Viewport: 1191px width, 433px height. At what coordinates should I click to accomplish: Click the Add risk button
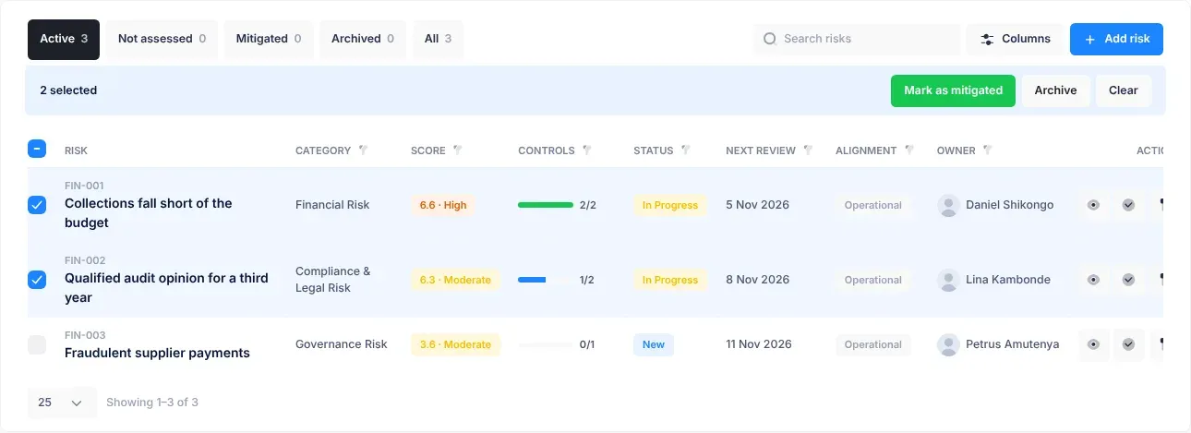1116,39
